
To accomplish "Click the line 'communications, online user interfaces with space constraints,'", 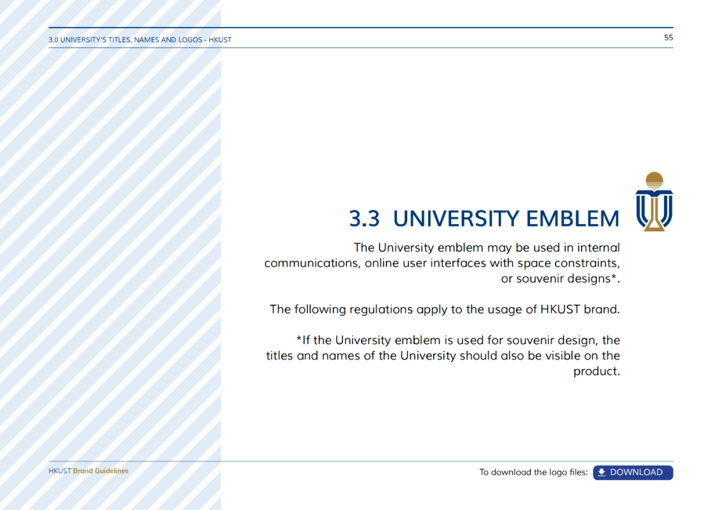I will point(442,263).
